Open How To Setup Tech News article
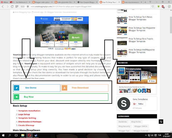172x138 pixels. pyautogui.click(x=140, y=18)
